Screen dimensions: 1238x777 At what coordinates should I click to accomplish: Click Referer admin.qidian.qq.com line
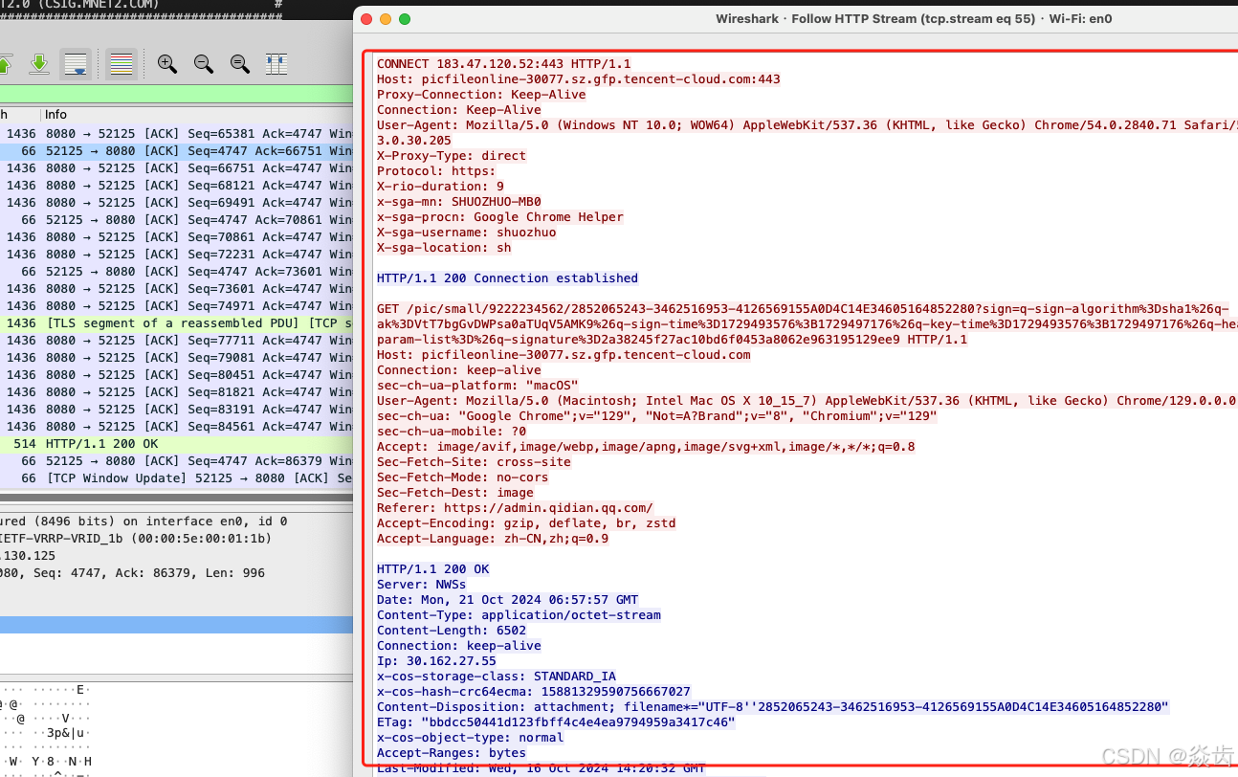[515, 508]
